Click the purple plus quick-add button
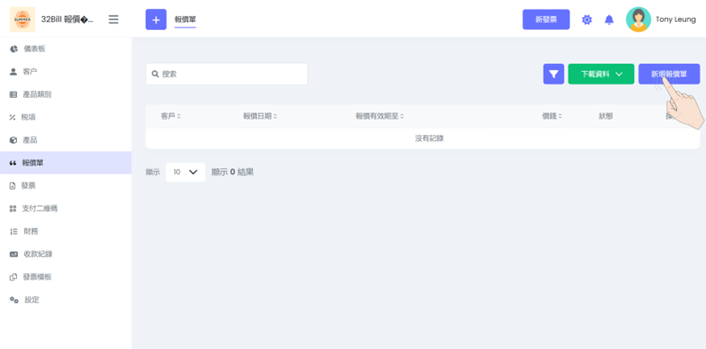 [156, 19]
